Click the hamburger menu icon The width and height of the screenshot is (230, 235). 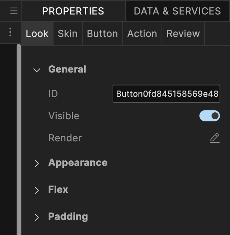pyautogui.click(x=13, y=11)
